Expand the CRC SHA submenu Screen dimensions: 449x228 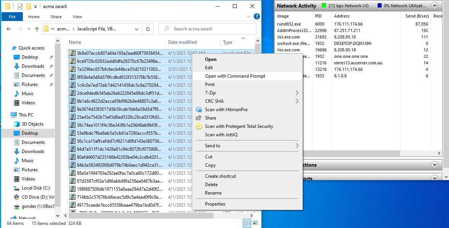pos(297,101)
